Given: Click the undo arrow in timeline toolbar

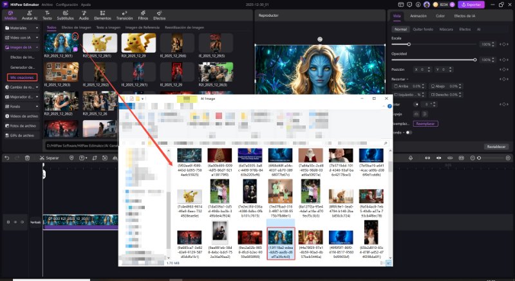Looking at the screenshot, I should (6, 158).
